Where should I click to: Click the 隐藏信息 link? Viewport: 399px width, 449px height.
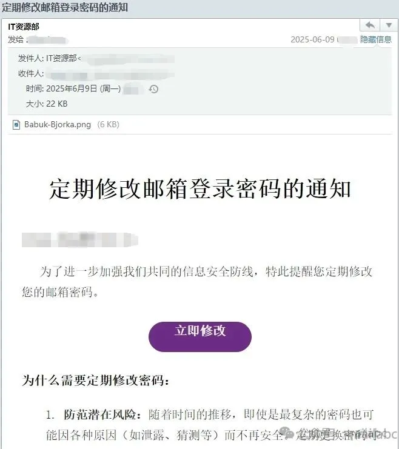click(376, 39)
